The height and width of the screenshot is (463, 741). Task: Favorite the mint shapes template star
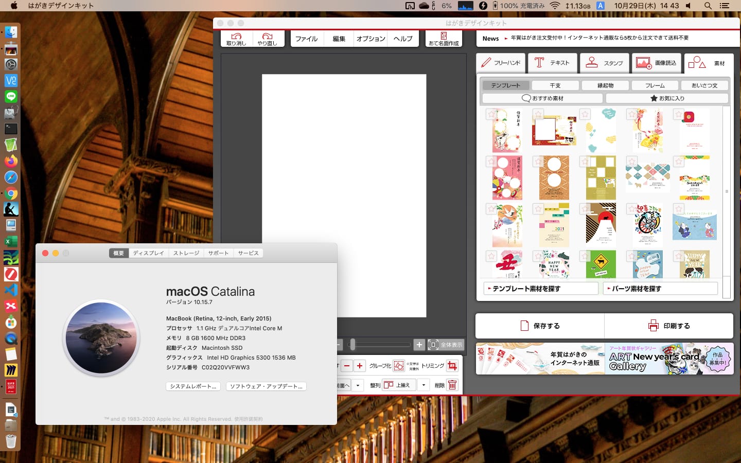coord(585,114)
